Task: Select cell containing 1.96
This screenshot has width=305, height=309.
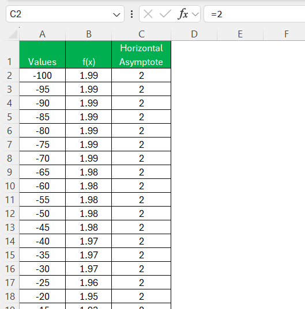Action: pyautogui.click(x=89, y=282)
